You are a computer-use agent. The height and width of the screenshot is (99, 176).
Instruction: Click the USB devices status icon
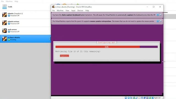pyautogui.click(x=137, y=98)
